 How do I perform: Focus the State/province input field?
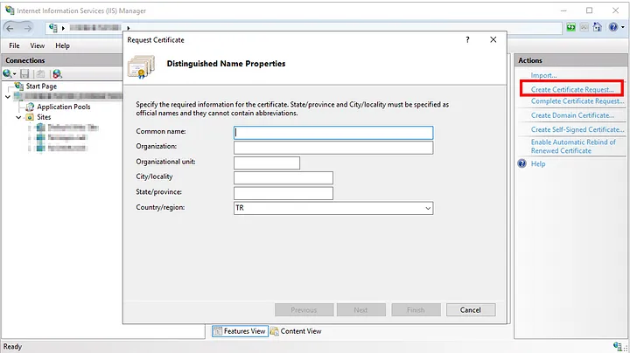point(283,193)
